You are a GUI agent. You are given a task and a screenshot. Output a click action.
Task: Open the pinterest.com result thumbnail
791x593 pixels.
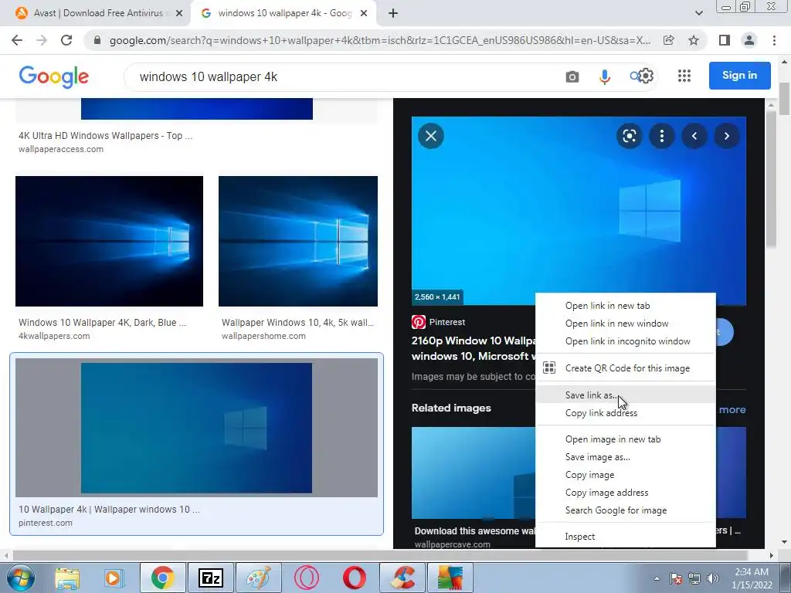(x=196, y=428)
